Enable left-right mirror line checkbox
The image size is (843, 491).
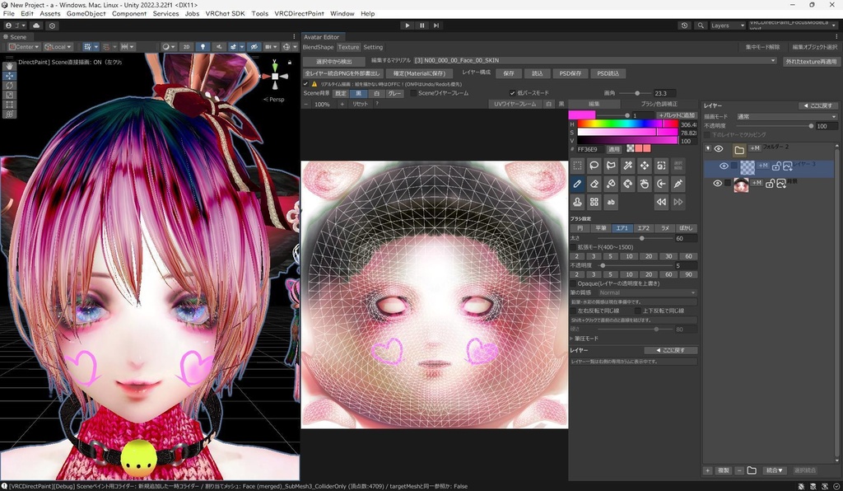(x=573, y=311)
